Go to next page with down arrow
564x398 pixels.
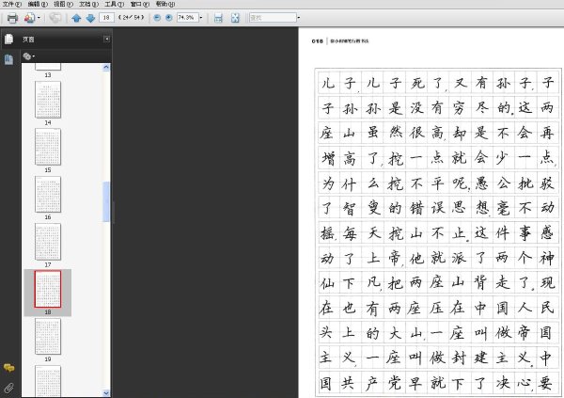click(90, 18)
